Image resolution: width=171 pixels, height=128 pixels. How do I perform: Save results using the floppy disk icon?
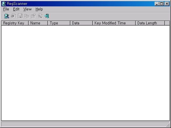(20, 16)
